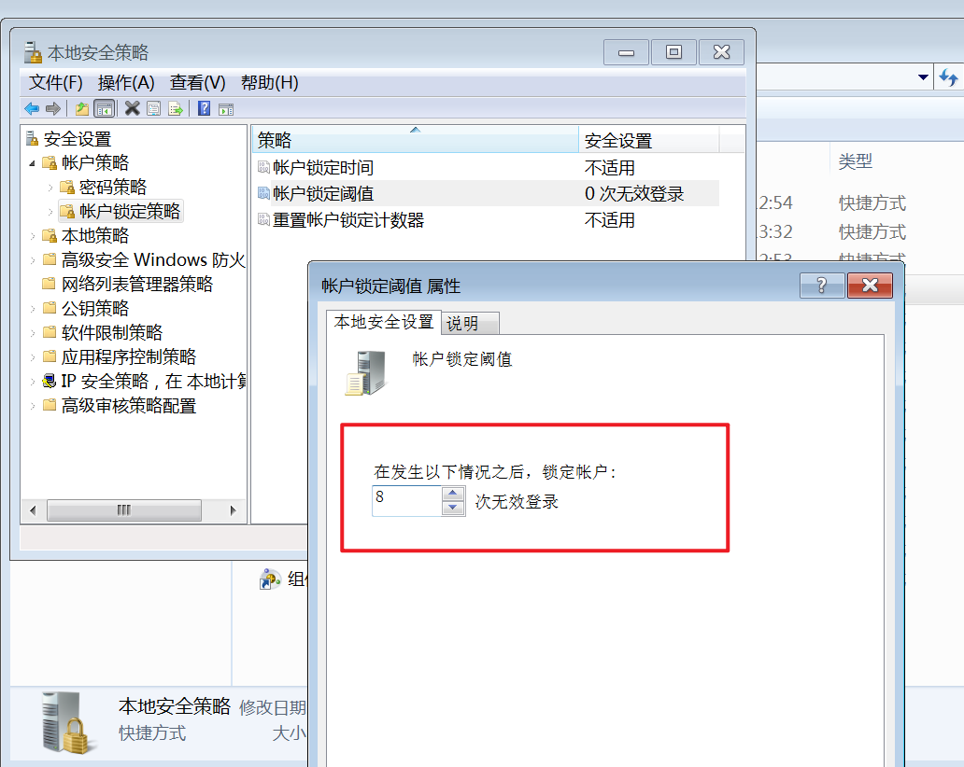Viewport: 964px width, 767px height.
Task: Decrease the lockout threshold with down spinner
Action: tap(453, 508)
